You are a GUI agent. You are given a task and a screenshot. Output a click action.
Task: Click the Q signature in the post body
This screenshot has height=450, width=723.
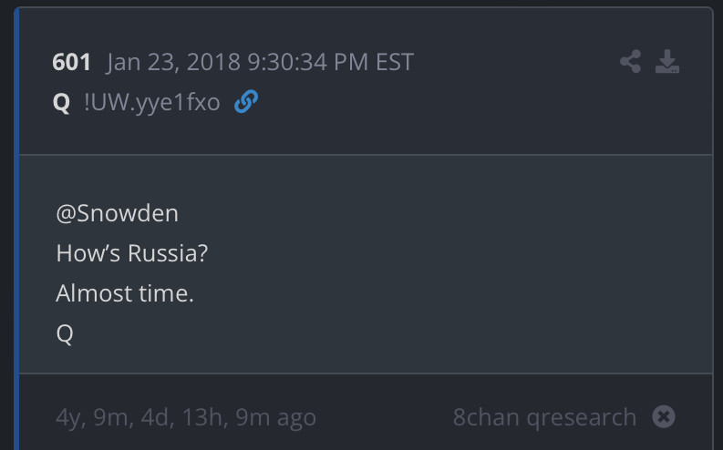(x=64, y=333)
